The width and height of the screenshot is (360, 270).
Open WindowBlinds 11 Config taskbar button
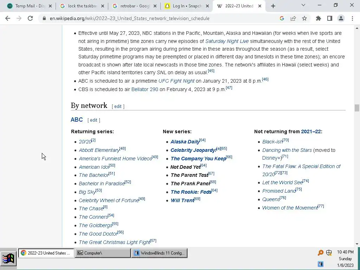[159, 253]
